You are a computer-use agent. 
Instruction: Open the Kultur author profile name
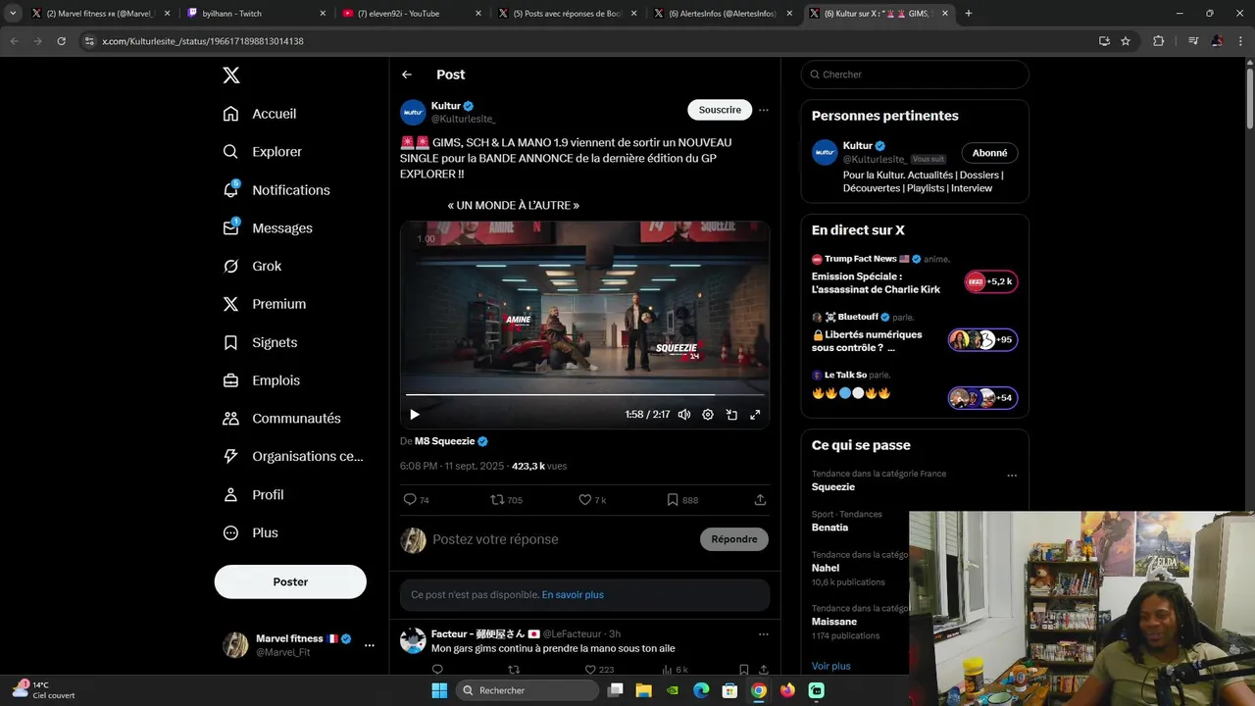pos(446,106)
